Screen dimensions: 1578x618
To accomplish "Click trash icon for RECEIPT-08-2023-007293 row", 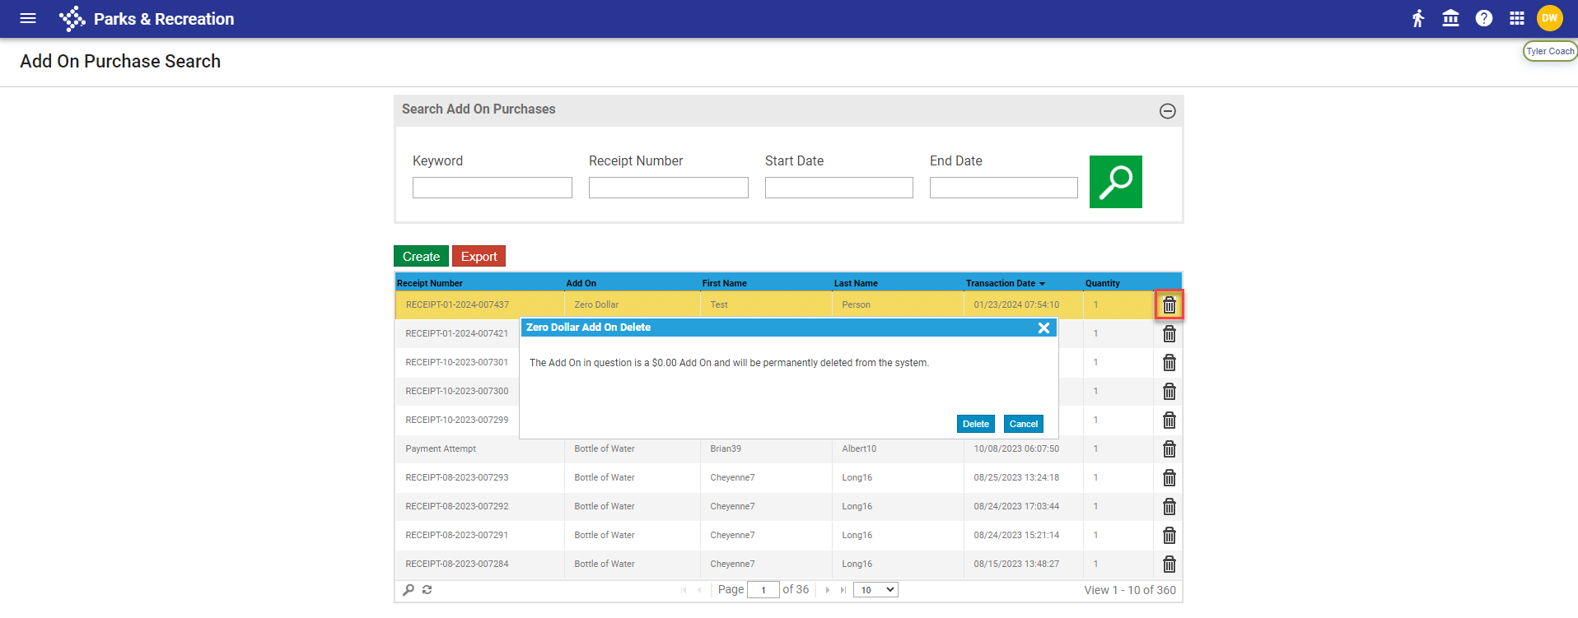I will coord(1169,478).
